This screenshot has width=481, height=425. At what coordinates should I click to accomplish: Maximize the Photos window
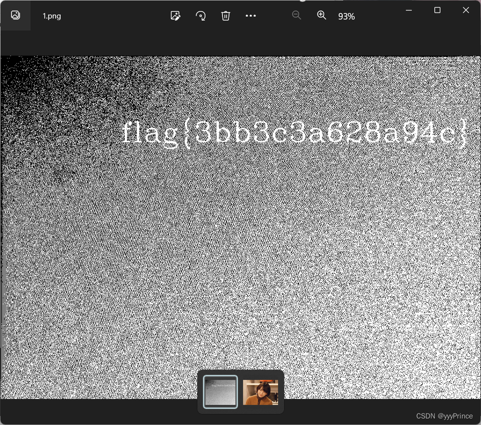point(437,10)
